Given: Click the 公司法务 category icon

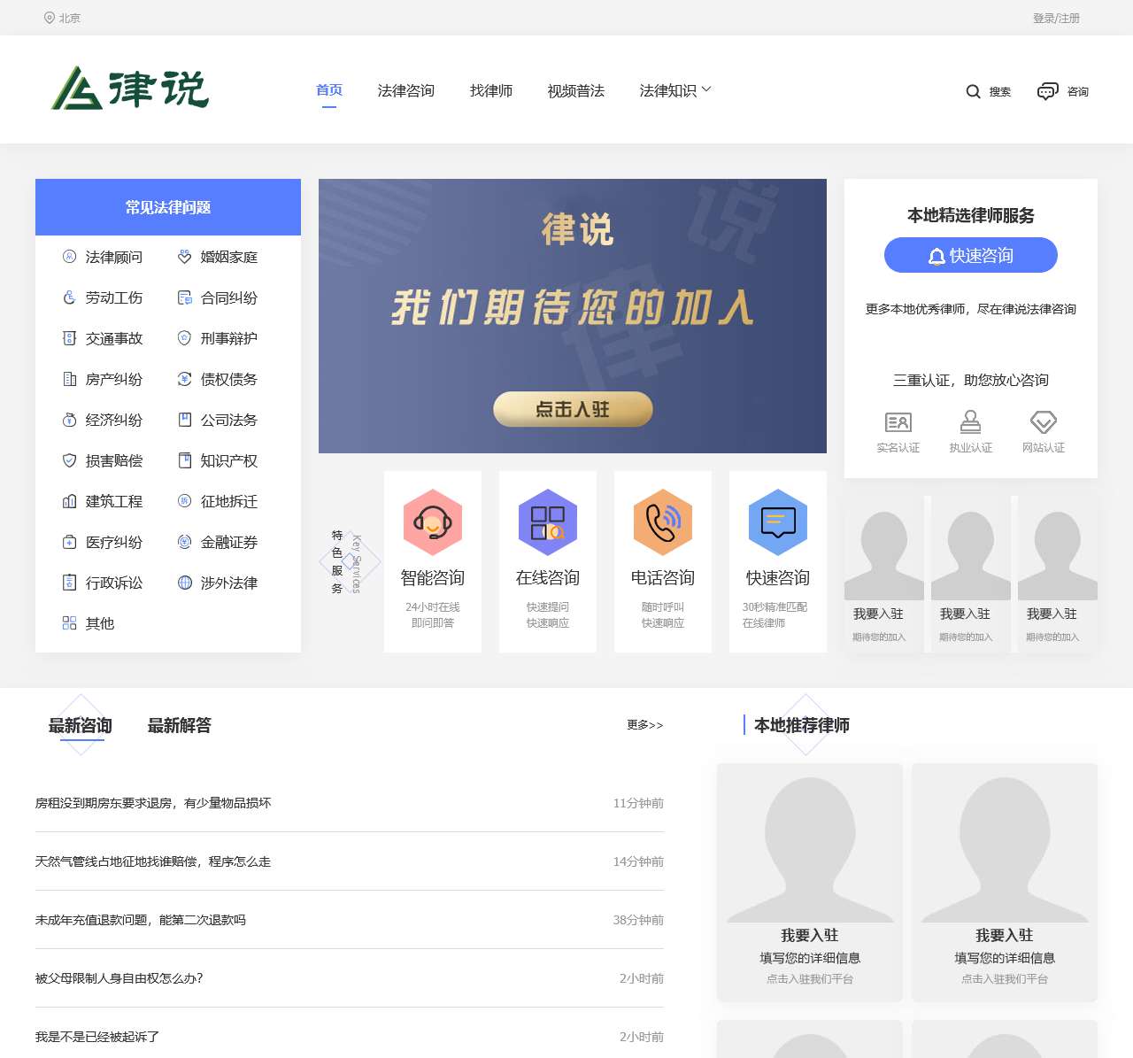Looking at the screenshot, I should tap(185, 420).
